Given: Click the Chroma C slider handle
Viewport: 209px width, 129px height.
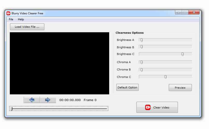Looking at the screenshot, I should [x=165, y=77].
